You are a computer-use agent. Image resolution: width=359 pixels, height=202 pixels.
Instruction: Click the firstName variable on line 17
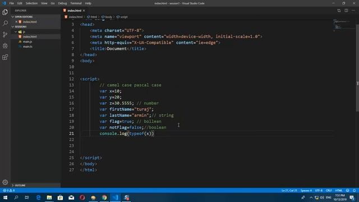coord(121,109)
